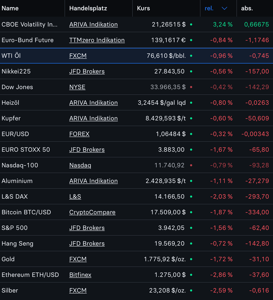Select the Kupfer name
The height and width of the screenshot is (300, 273).
[x=11, y=119]
